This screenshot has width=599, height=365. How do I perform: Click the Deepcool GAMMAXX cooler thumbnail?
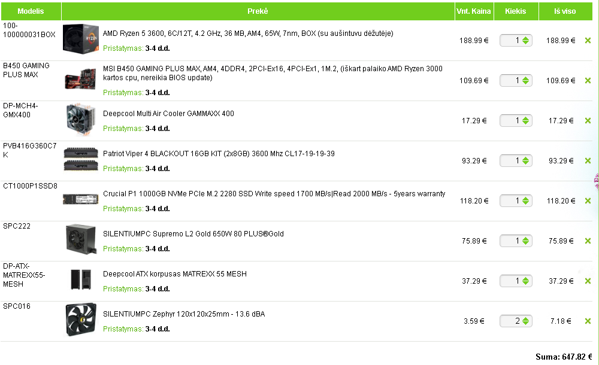[81, 120]
